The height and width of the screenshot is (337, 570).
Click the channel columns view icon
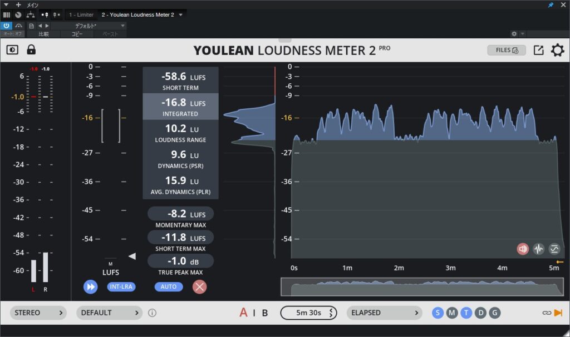[x=7, y=15]
